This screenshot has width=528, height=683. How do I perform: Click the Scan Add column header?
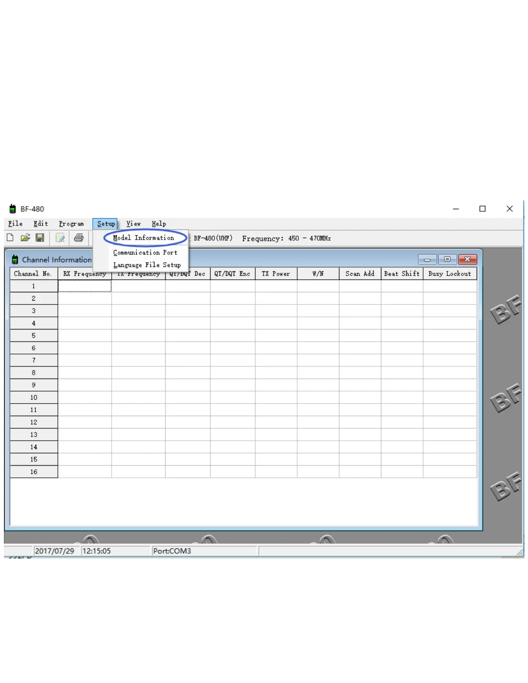point(360,274)
